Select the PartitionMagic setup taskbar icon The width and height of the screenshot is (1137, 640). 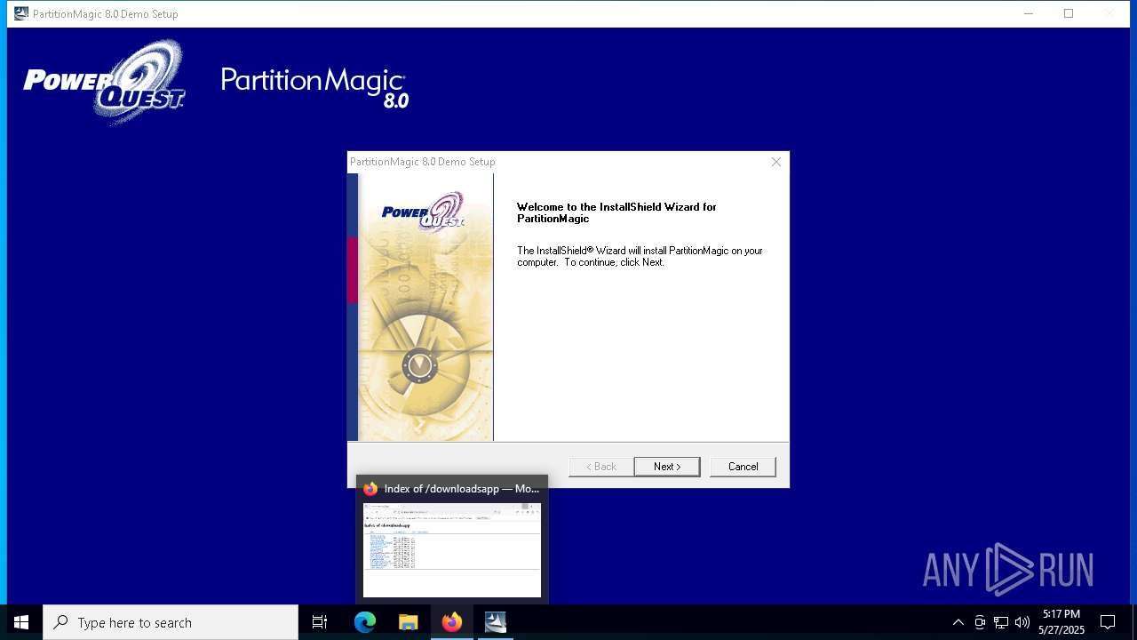pos(496,622)
